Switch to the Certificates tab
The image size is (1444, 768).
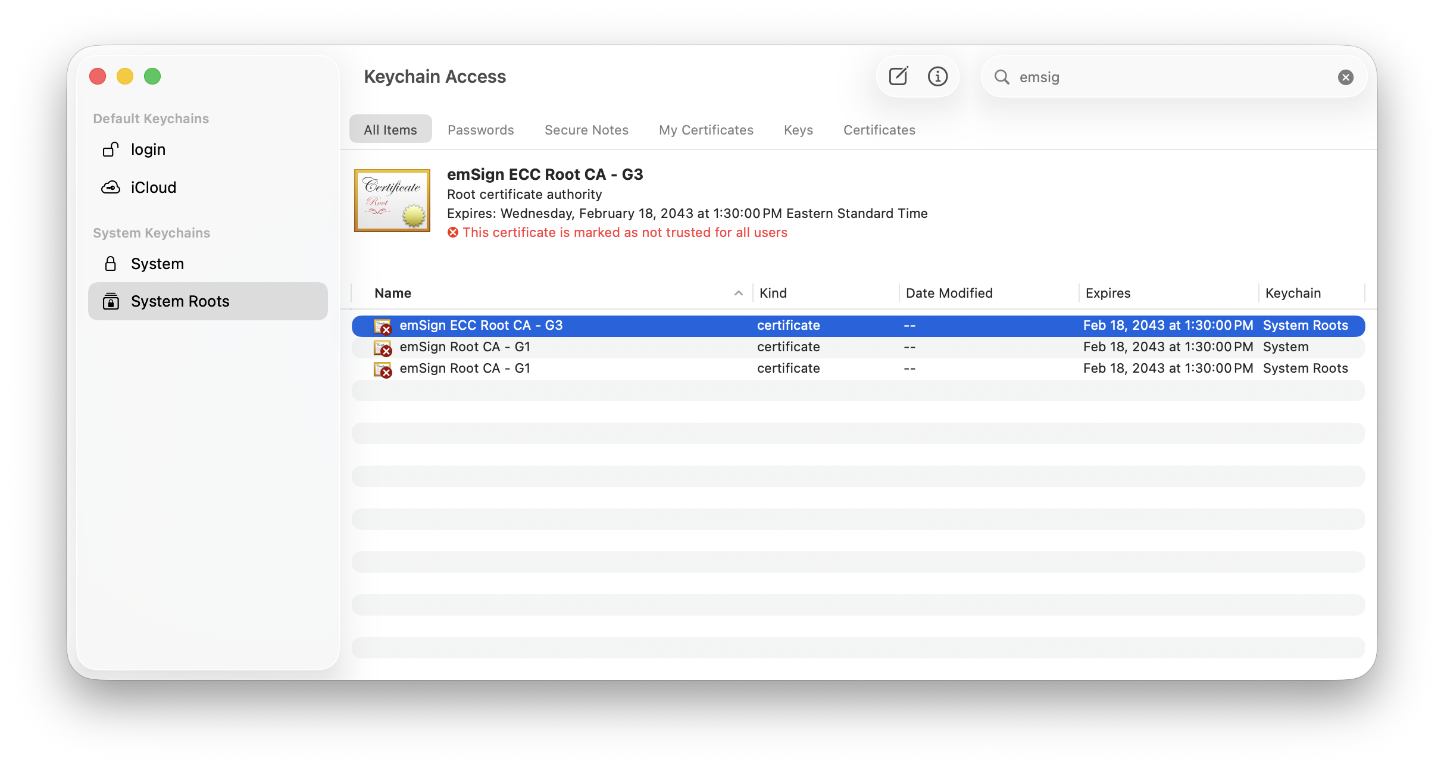point(879,130)
